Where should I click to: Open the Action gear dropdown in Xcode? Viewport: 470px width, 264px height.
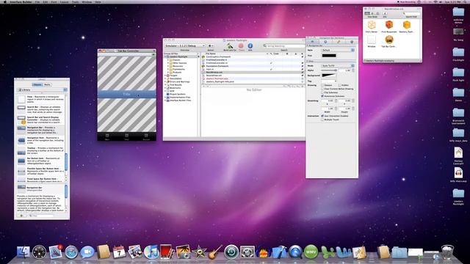[211, 45]
